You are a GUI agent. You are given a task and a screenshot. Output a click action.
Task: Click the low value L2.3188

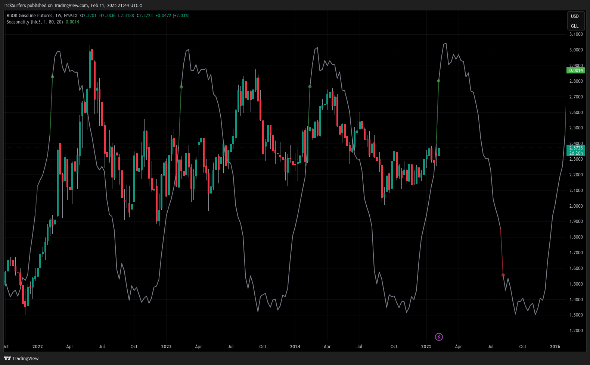pos(126,16)
